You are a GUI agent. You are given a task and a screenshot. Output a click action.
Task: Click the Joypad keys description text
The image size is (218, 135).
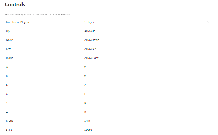tap(38, 15)
